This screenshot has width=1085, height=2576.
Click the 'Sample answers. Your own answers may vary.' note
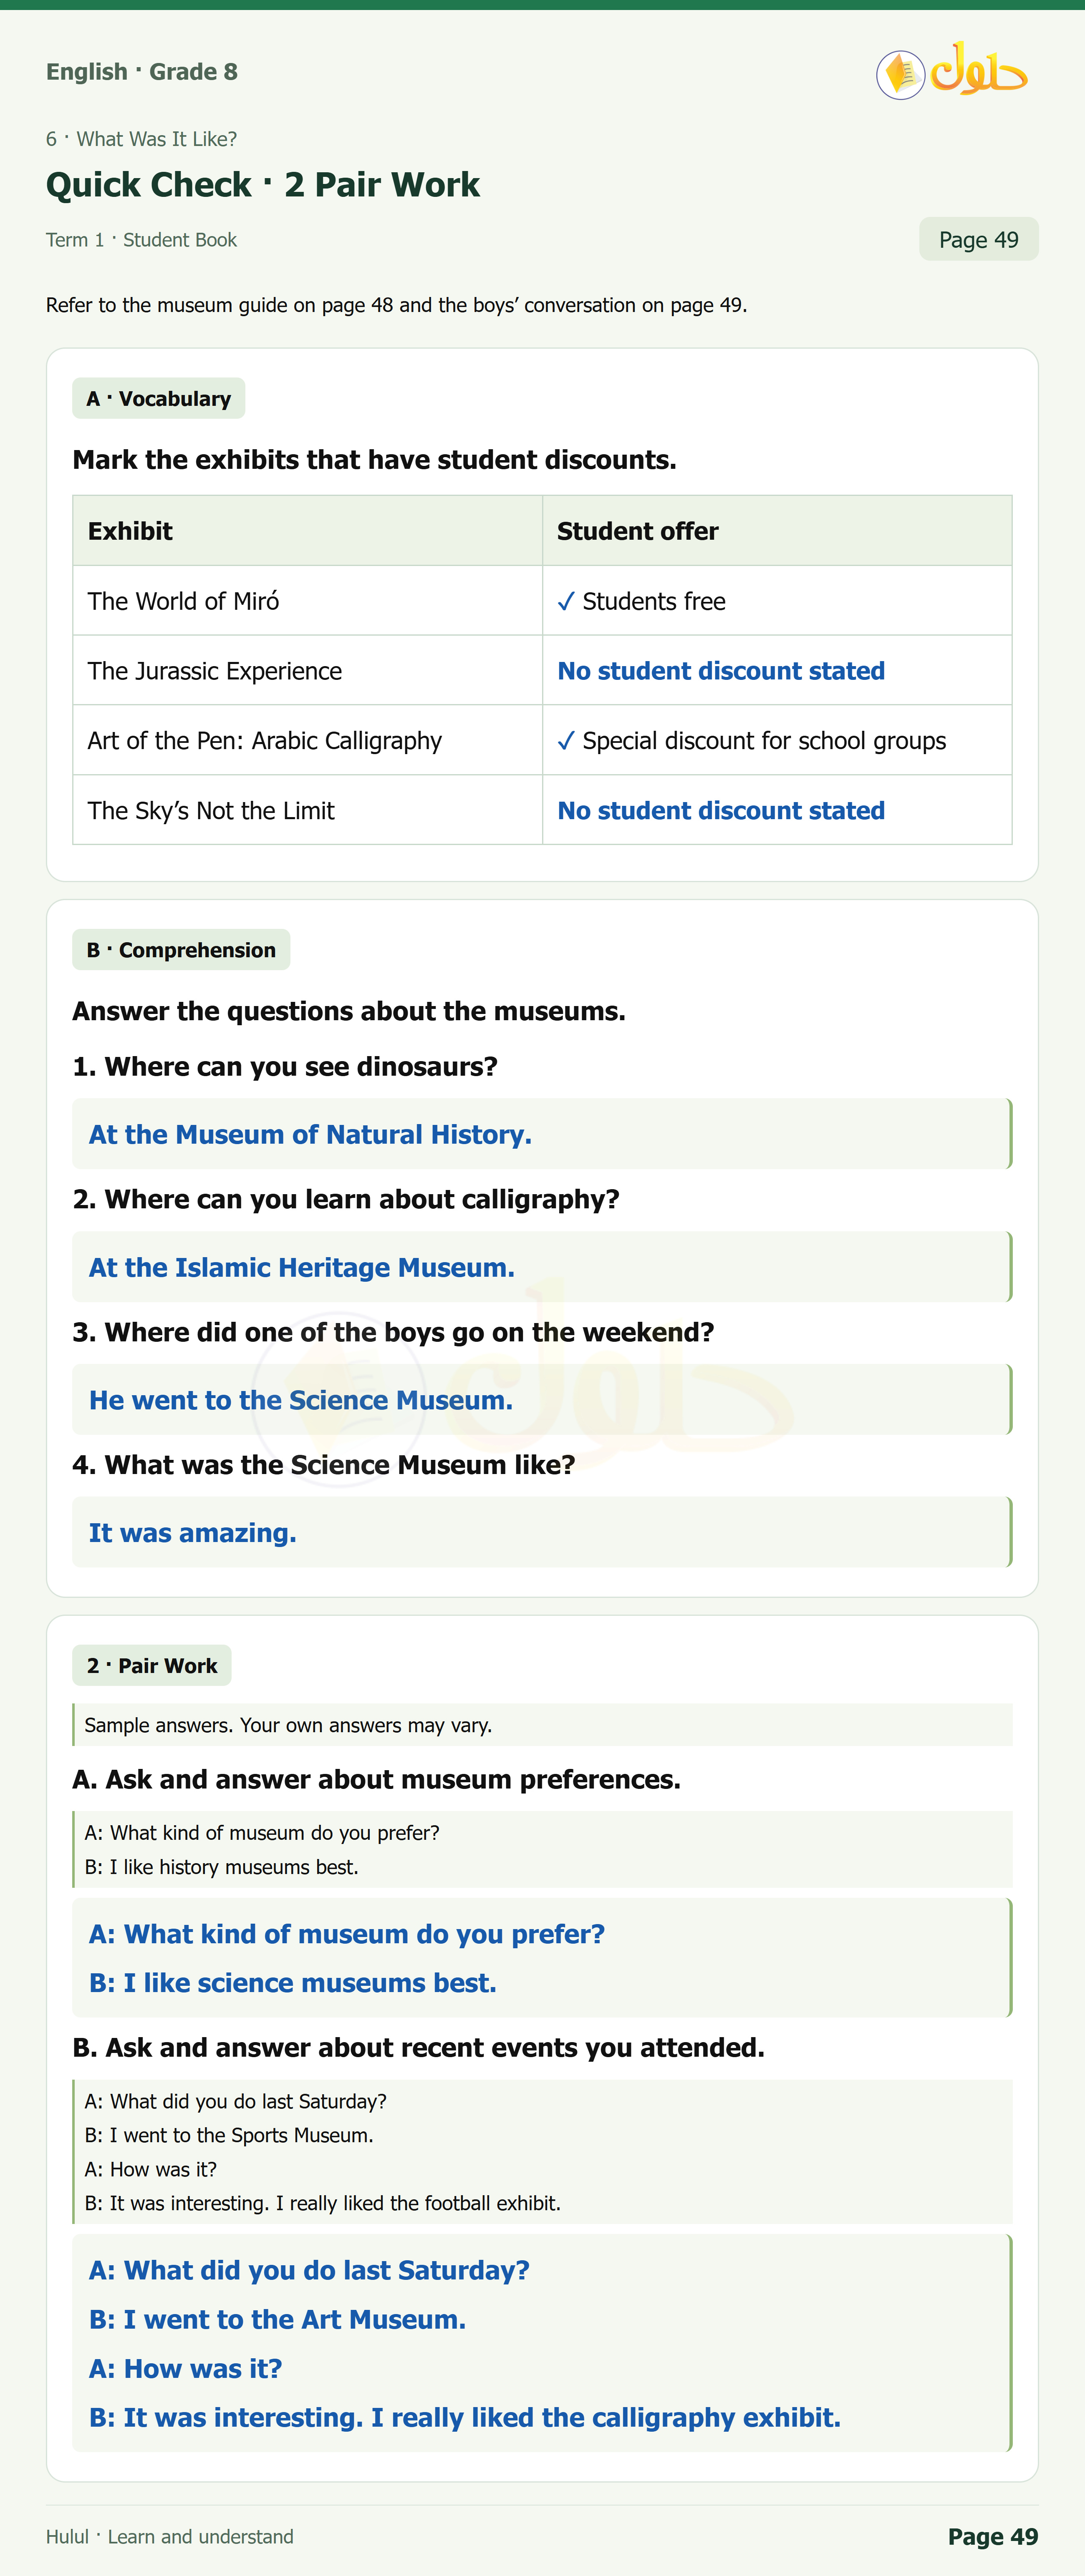pyautogui.click(x=288, y=1726)
